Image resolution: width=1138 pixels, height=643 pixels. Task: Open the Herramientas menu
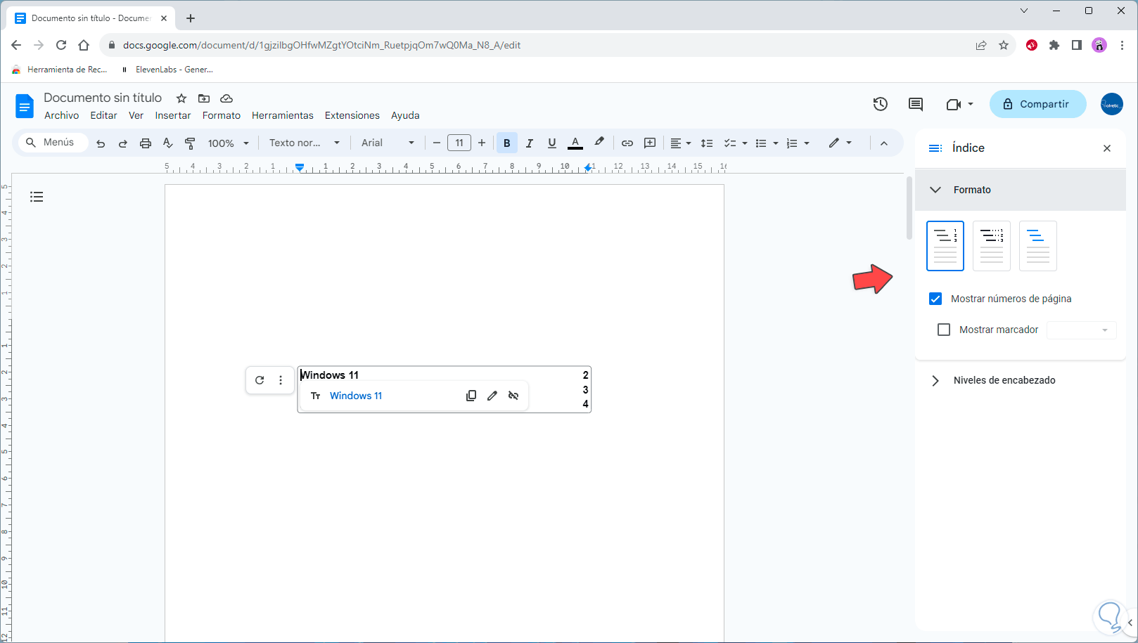coord(283,116)
